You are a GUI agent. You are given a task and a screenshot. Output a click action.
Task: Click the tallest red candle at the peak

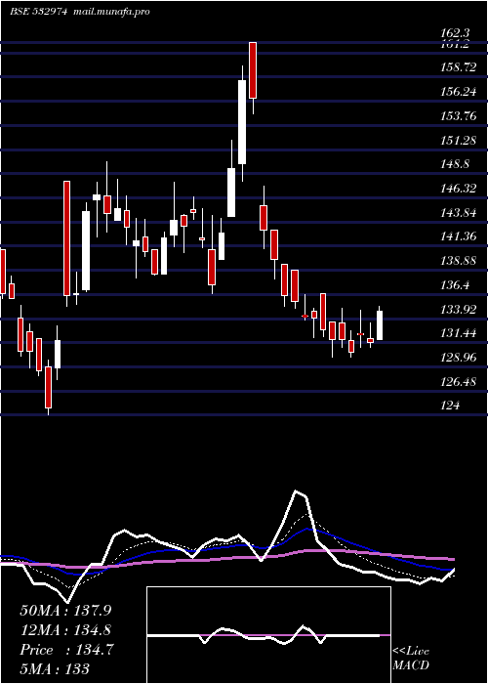[x=253, y=70]
